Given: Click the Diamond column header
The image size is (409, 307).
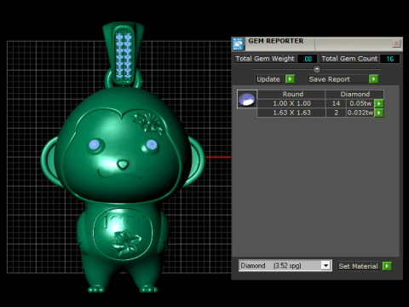Looking at the screenshot, I should pos(354,94).
